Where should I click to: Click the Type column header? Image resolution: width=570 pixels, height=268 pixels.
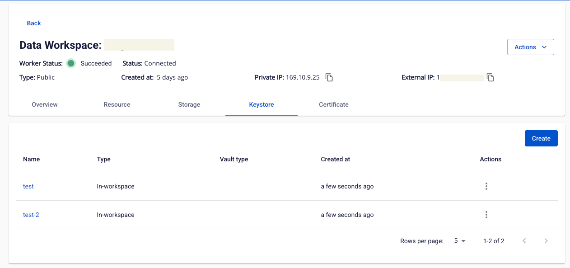[x=104, y=159]
